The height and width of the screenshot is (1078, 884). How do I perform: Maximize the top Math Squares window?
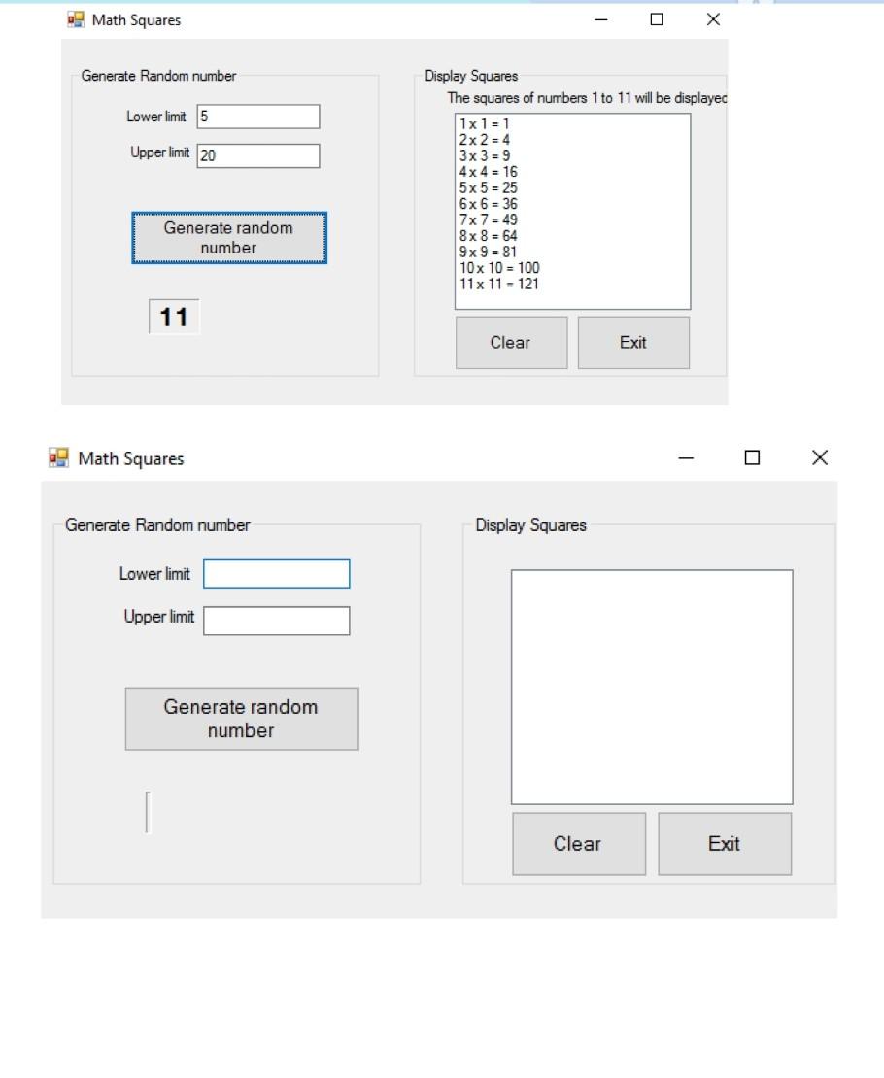tap(657, 19)
